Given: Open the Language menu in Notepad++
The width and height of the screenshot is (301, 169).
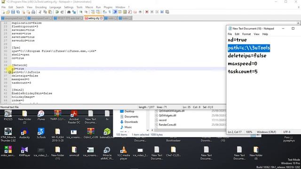Looking at the screenshot, I should point(55,7).
